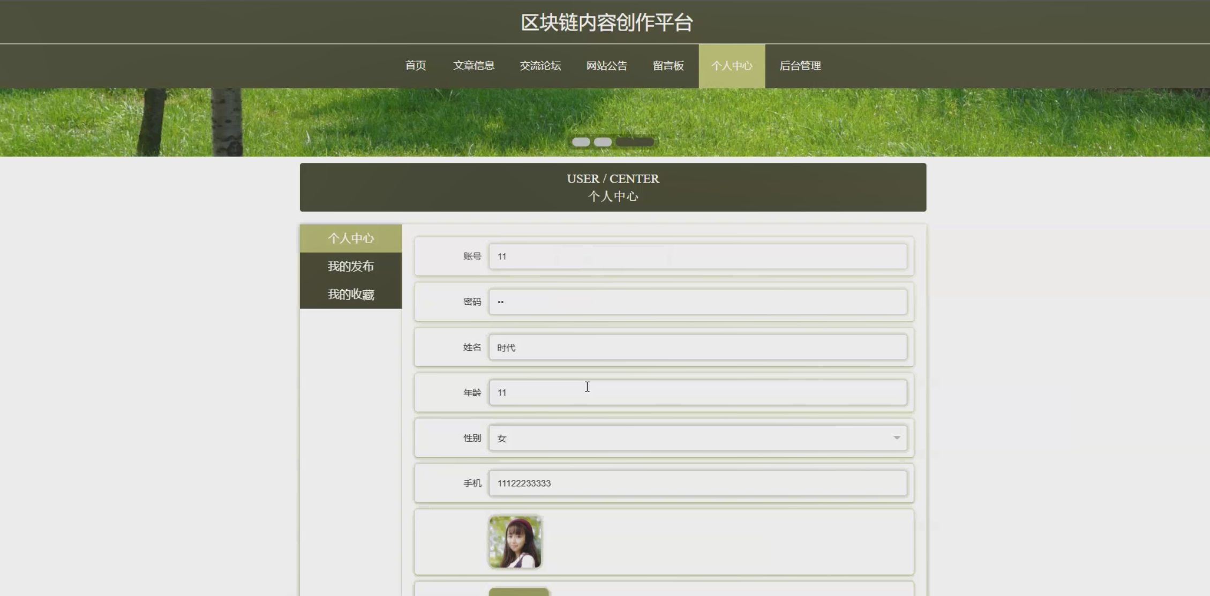This screenshot has width=1210, height=596.
Task: Focus the 姓名 field containing 时代
Action: [x=698, y=348]
